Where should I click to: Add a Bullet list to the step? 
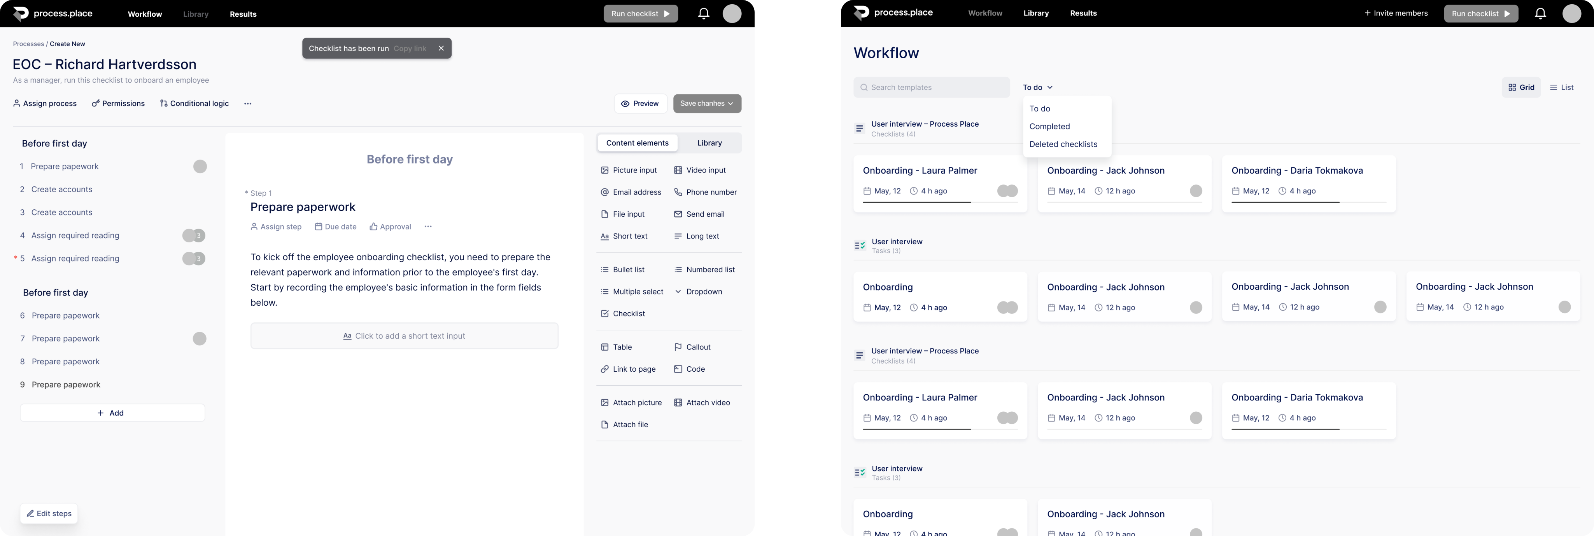[623, 269]
